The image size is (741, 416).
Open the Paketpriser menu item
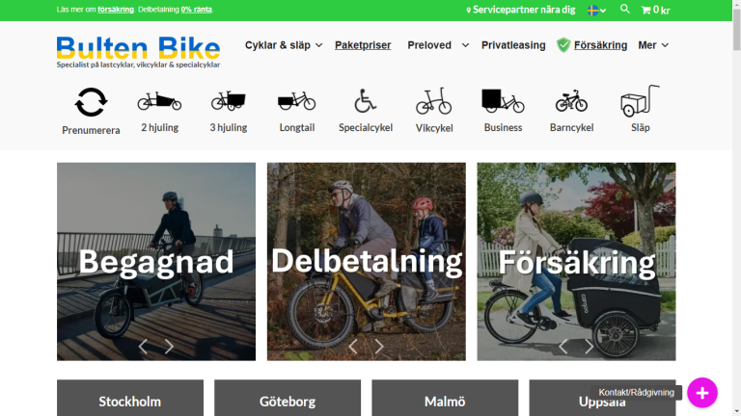363,45
